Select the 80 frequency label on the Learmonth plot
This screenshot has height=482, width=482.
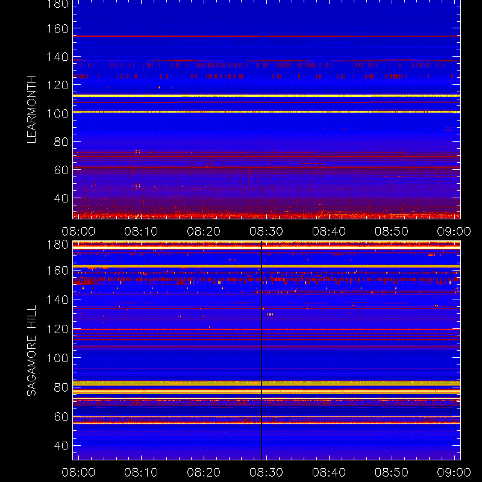click(61, 142)
